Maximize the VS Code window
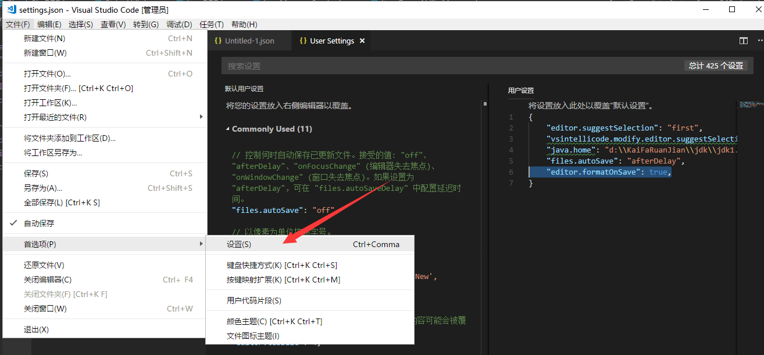 click(x=732, y=9)
